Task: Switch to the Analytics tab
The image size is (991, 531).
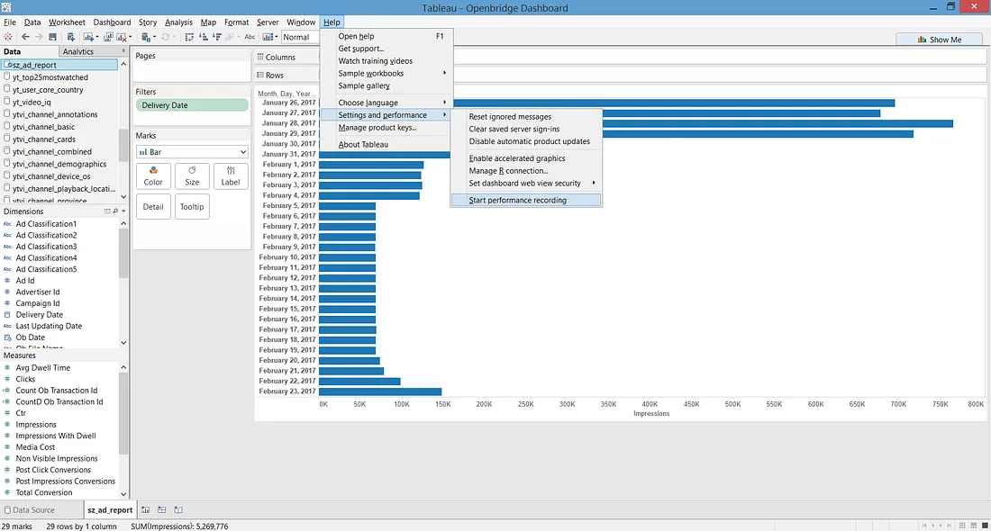Action: click(x=77, y=52)
